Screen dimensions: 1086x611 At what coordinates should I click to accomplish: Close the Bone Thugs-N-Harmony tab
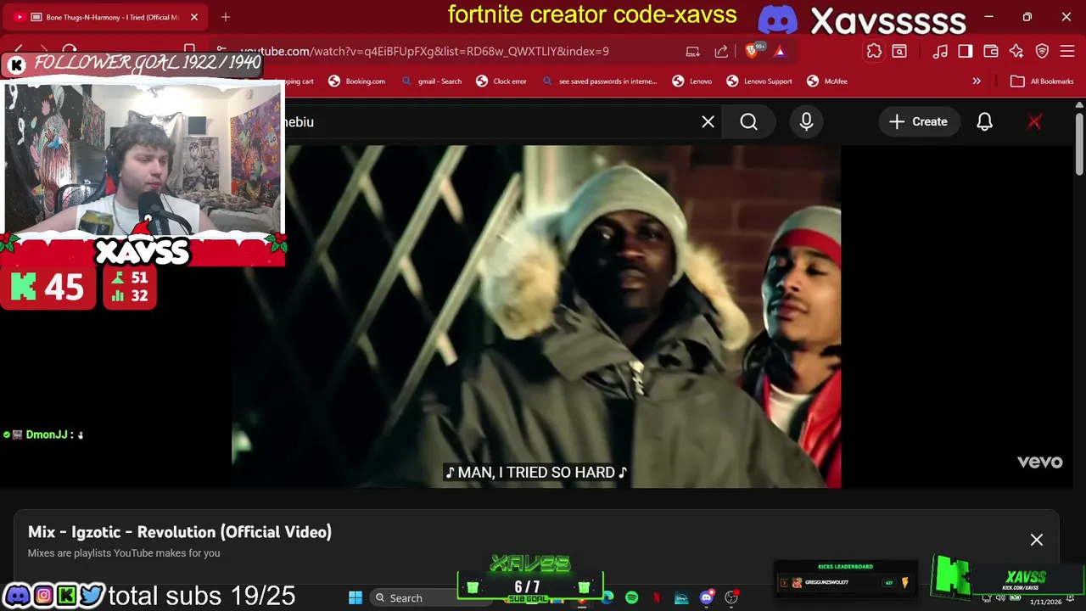click(194, 17)
